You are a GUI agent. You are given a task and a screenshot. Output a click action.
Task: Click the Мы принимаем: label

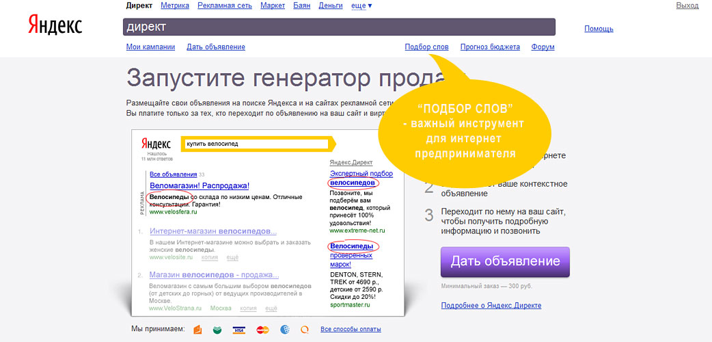click(158, 328)
